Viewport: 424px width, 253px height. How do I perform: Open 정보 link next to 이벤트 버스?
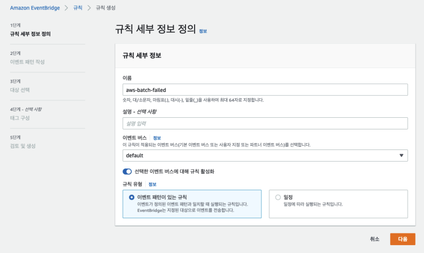click(157, 138)
